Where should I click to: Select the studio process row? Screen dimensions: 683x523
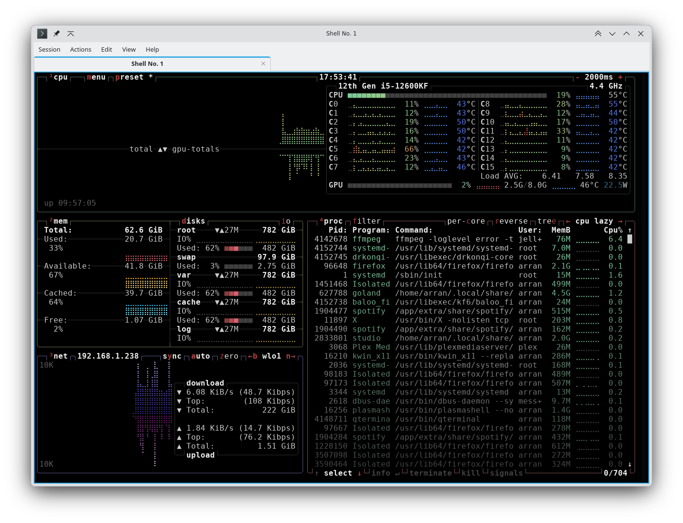(469, 338)
